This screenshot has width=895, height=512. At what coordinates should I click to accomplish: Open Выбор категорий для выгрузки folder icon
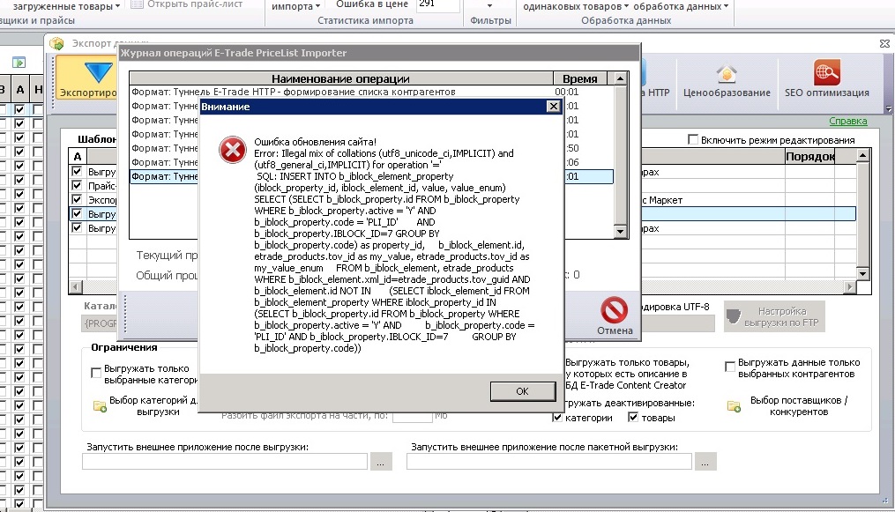pyautogui.click(x=100, y=406)
